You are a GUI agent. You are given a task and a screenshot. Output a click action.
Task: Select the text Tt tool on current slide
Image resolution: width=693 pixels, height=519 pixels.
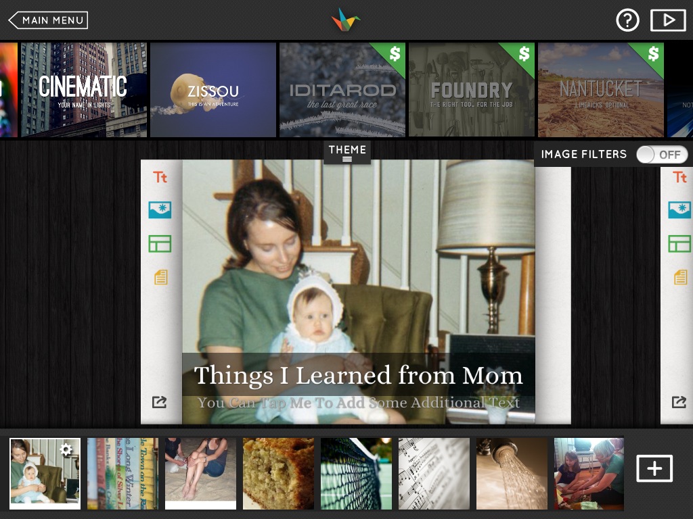[160, 178]
